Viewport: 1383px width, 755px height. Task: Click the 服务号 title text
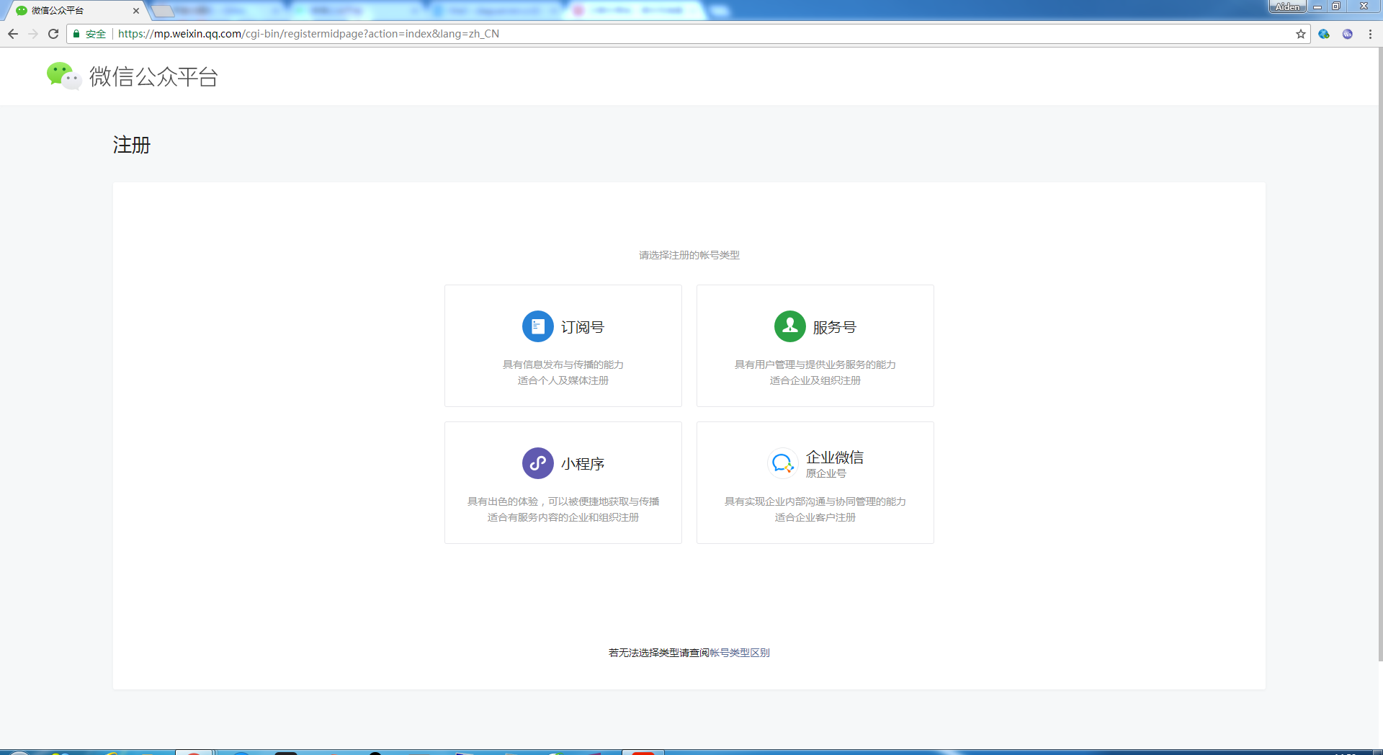[835, 327]
